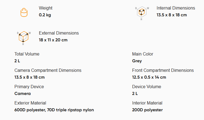
Task: Click the External Dimensions heading
Action: (x=59, y=33)
